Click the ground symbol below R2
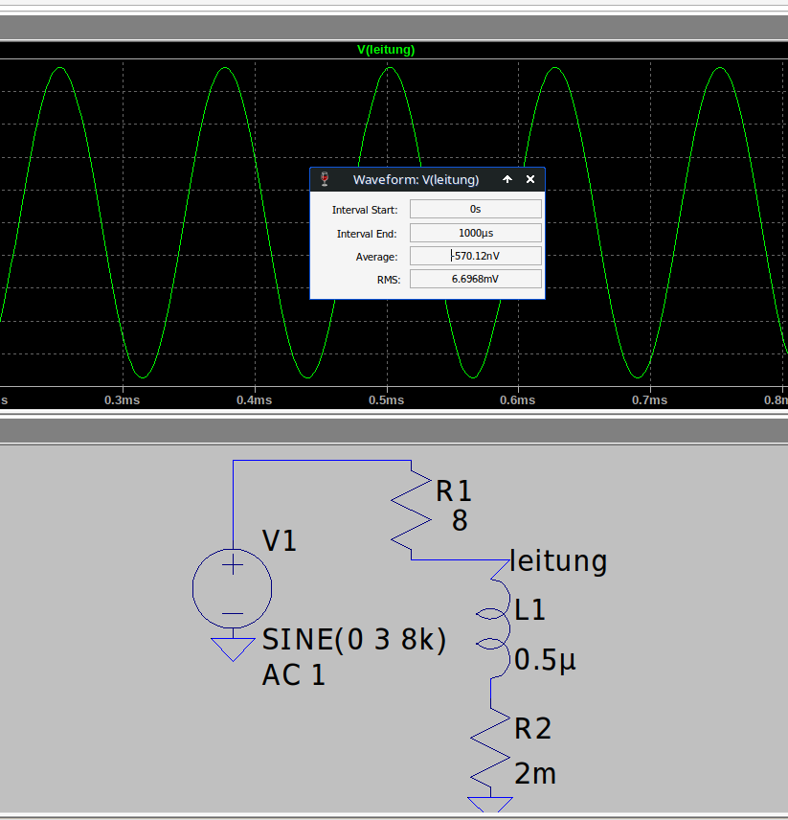This screenshot has width=788, height=820. [x=490, y=803]
